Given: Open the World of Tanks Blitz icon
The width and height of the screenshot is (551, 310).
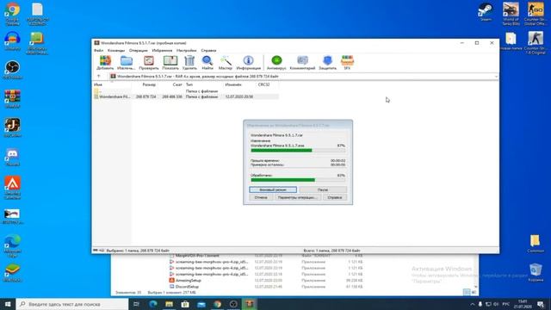Looking at the screenshot, I should 511,14.
